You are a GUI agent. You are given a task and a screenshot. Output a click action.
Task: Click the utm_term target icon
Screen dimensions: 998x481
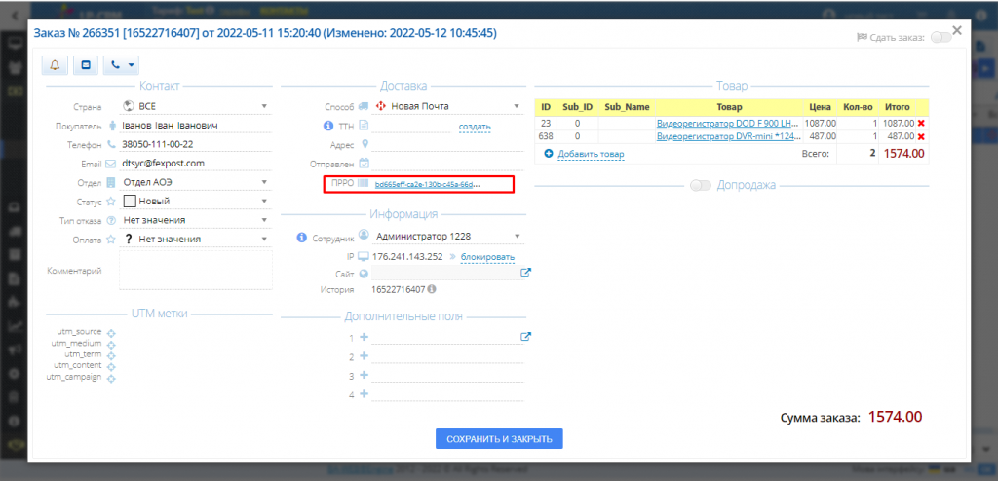[111, 355]
